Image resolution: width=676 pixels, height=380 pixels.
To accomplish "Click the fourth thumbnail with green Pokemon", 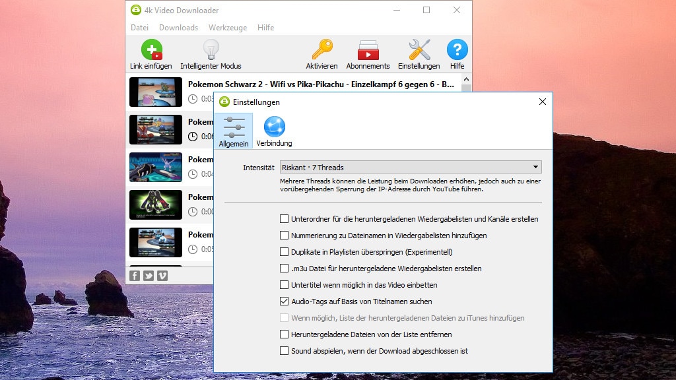I will [x=156, y=205].
